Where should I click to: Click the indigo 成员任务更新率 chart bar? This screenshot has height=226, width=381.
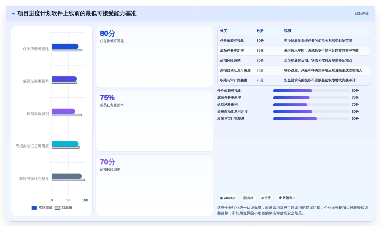[x=64, y=79]
